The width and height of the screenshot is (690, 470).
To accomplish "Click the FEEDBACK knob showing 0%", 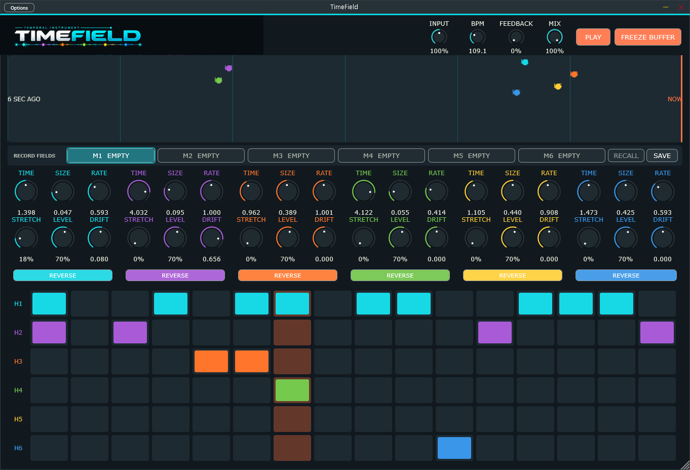I will (x=516, y=37).
